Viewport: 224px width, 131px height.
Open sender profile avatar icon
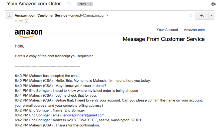click(x=10, y=15)
